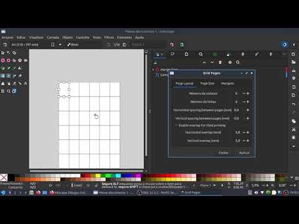The width and height of the screenshot is (299, 224).
Task: Select the Ellipse shape tool
Action: 9,60
